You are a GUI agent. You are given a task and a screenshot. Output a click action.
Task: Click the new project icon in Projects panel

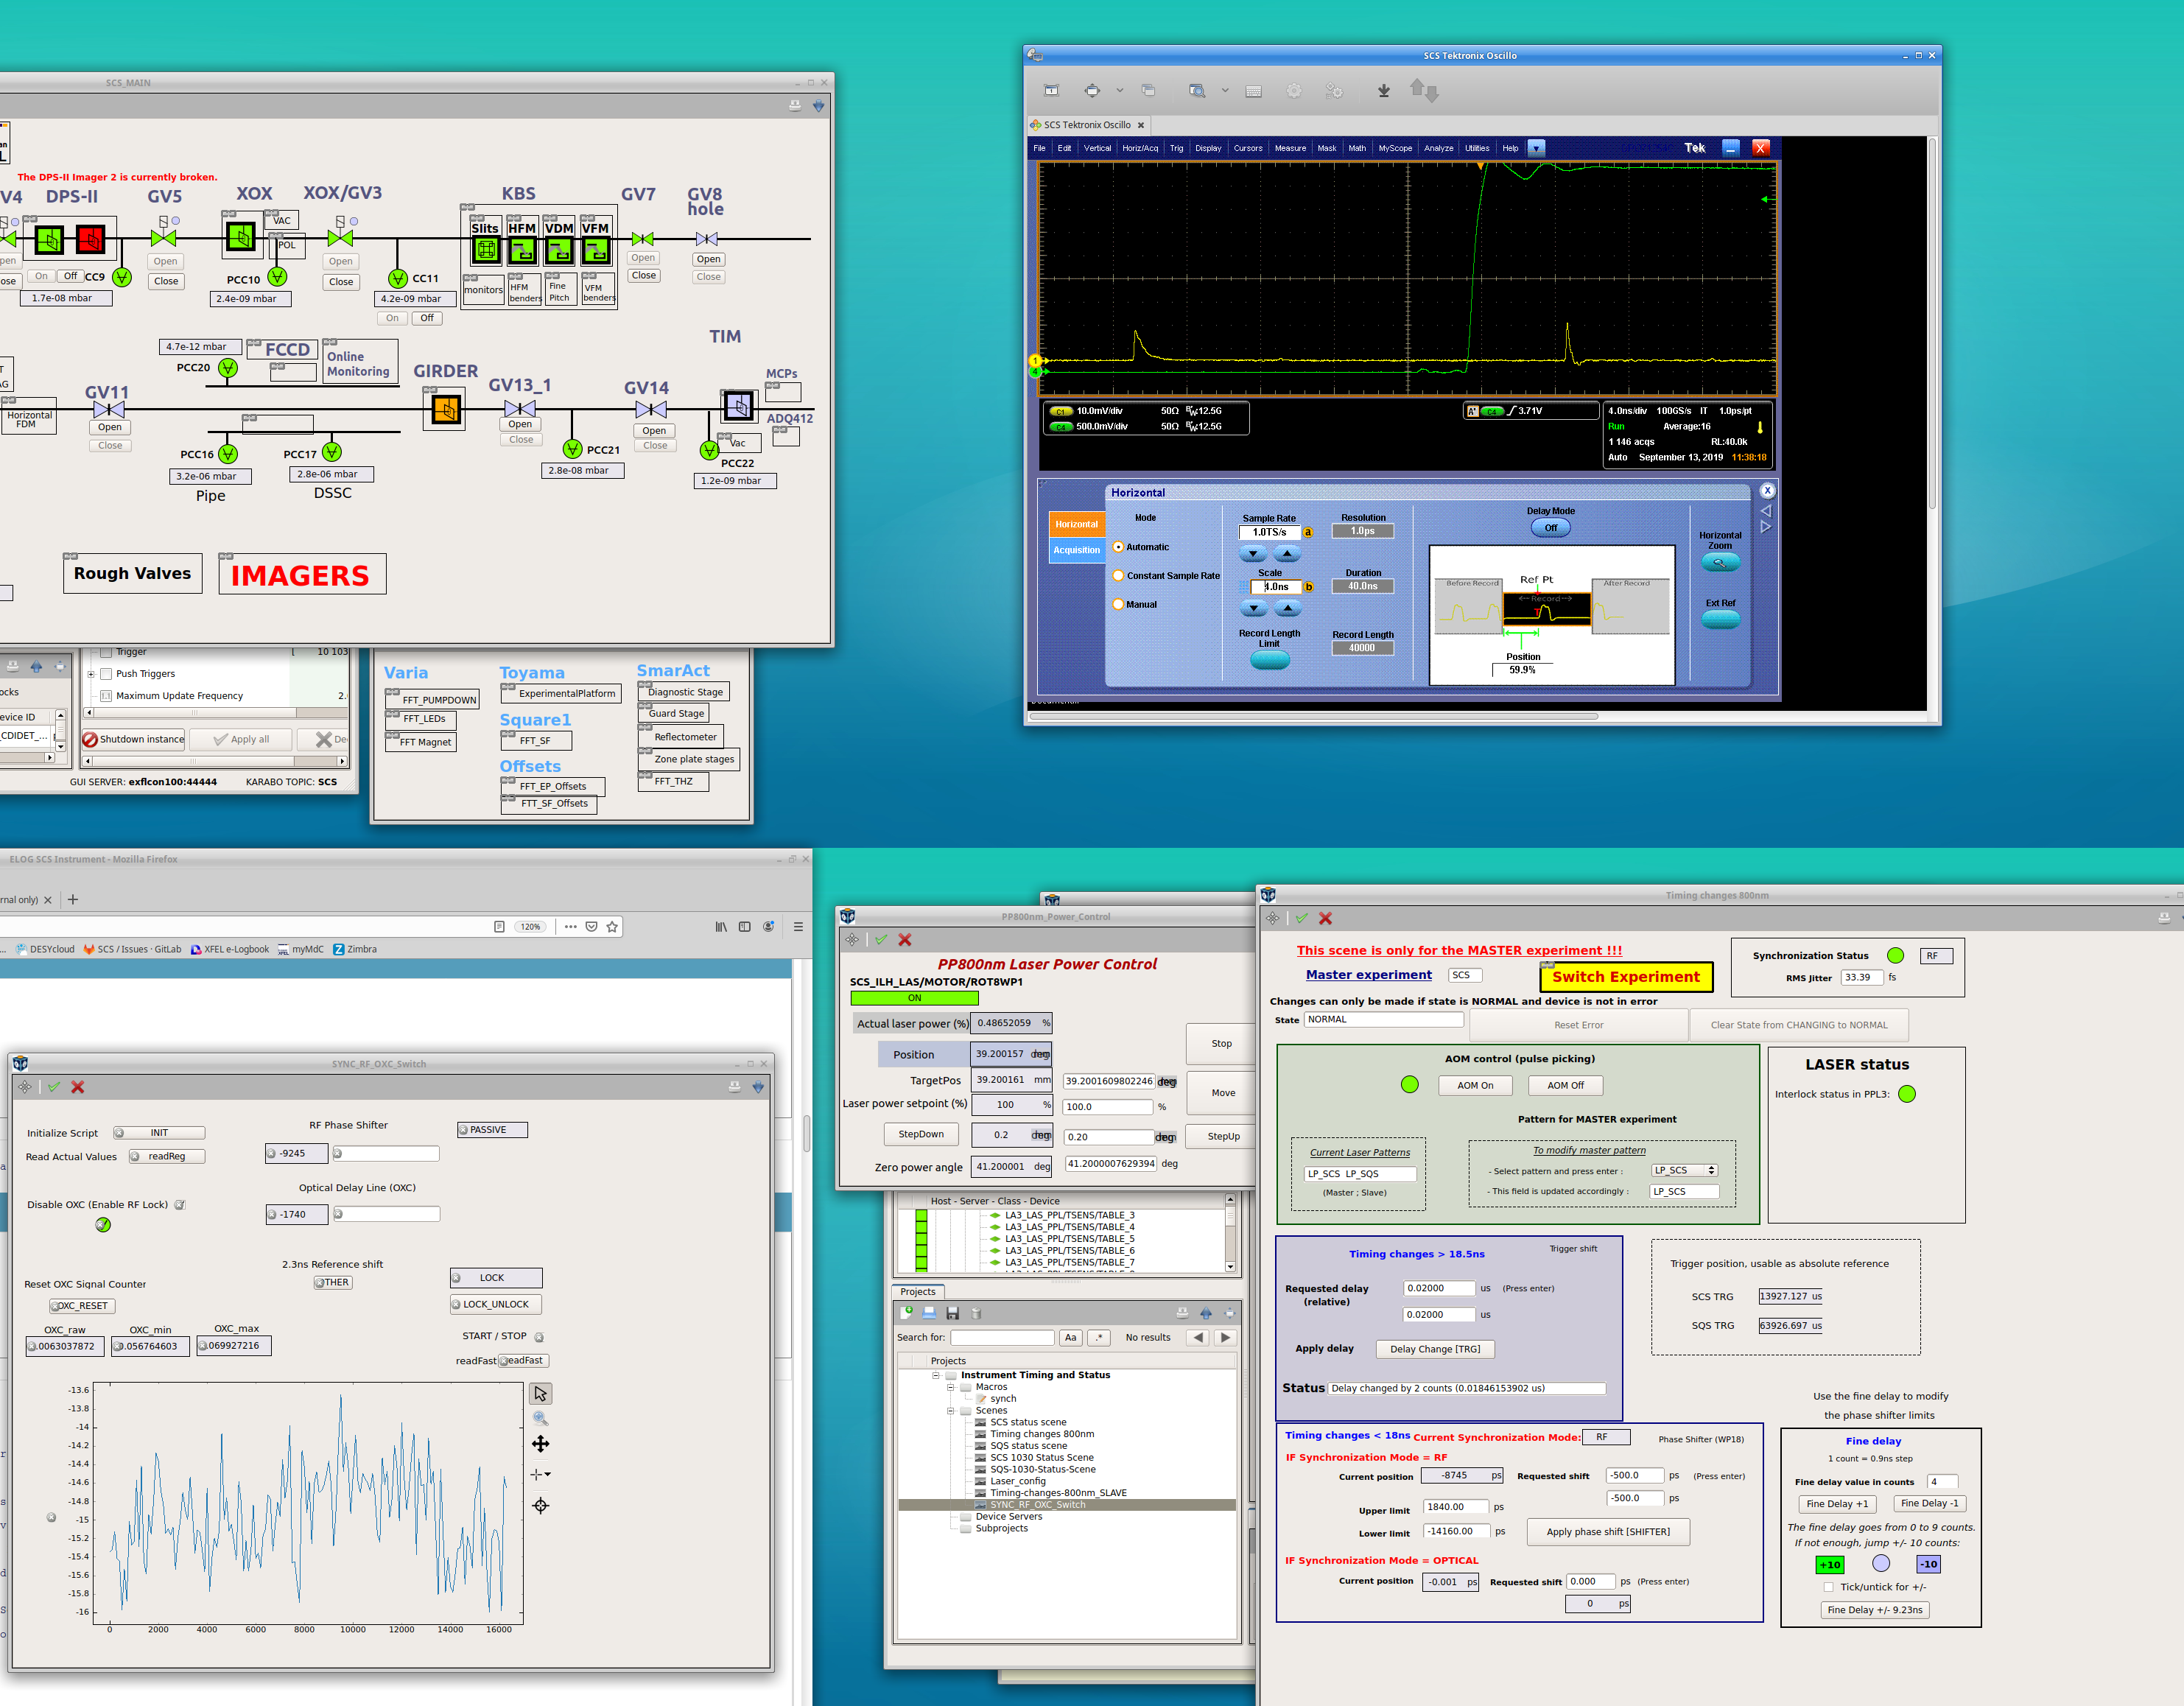pos(906,1313)
